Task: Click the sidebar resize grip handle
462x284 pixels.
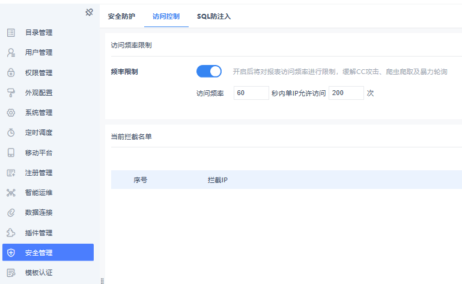Action: pyautogui.click(x=102, y=281)
